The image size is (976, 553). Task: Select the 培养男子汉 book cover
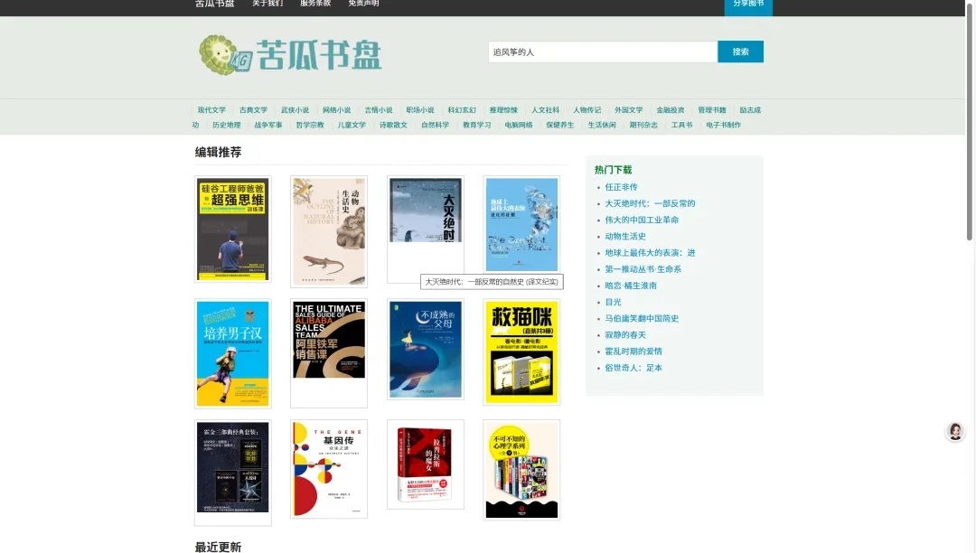click(x=233, y=352)
